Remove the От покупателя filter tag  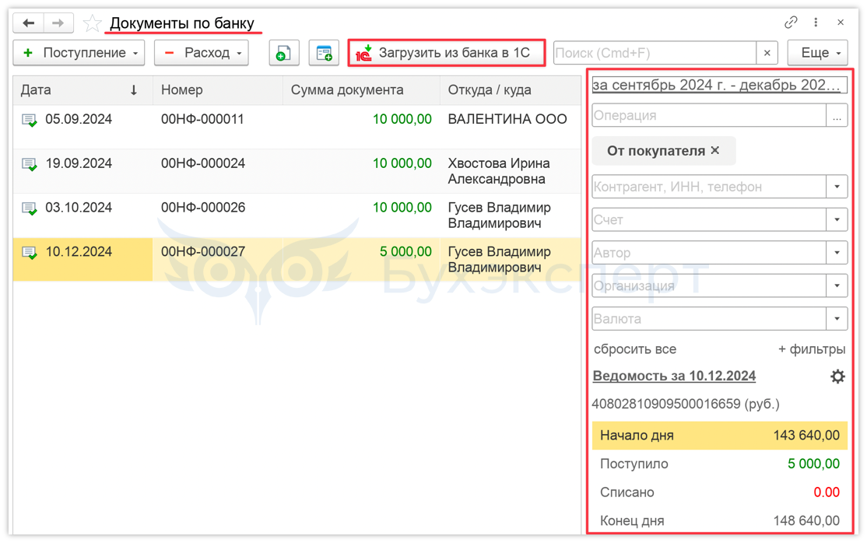[x=715, y=151]
